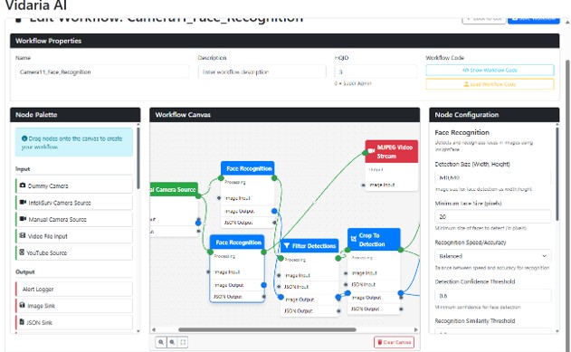The width and height of the screenshot is (571, 352).
Task: Select the MJPEG Video Stream node header
Action: [x=392, y=151]
